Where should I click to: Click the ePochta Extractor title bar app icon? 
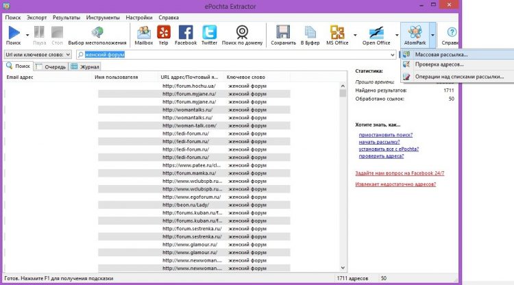[6, 5]
